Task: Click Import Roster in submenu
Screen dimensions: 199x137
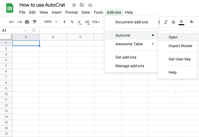Action: point(180,46)
